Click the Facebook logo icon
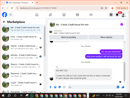The height and width of the screenshot is (98, 130). (4, 15)
